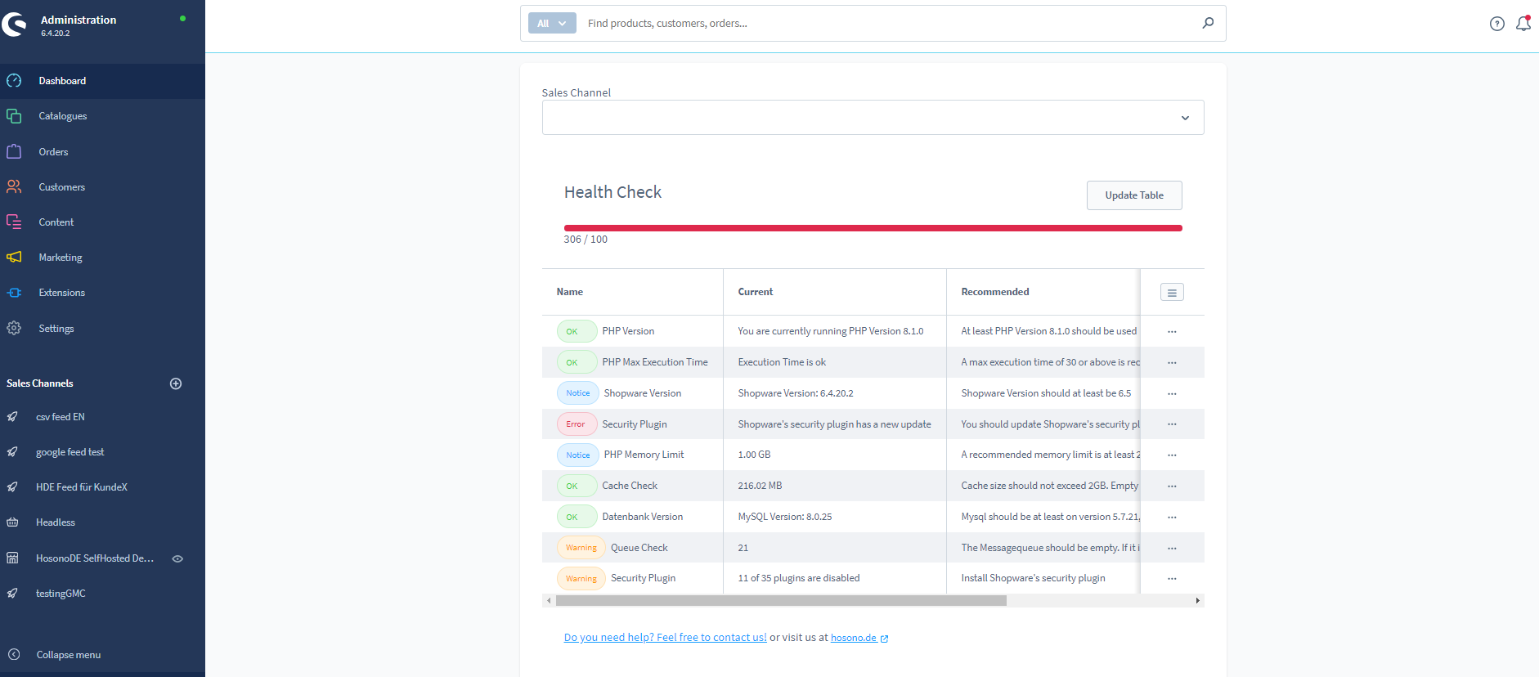Open the Dashboard menu item
1539x677 pixels.
102,81
